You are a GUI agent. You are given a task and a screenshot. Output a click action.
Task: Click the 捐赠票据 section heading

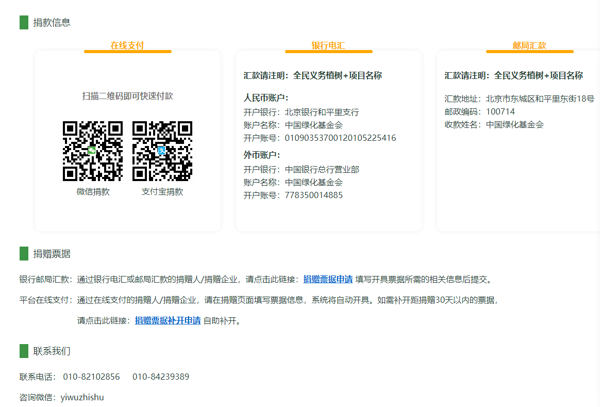point(52,254)
